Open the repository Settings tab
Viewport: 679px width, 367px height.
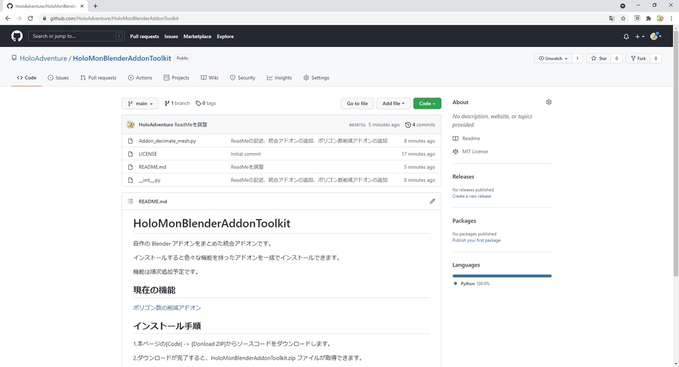(x=316, y=78)
